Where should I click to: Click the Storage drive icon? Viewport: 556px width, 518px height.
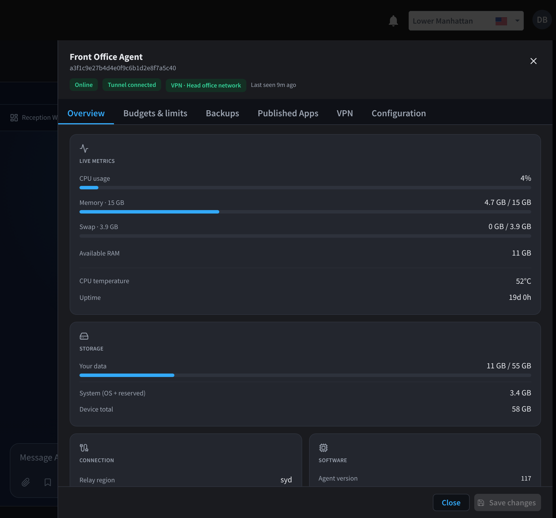click(84, 336)
